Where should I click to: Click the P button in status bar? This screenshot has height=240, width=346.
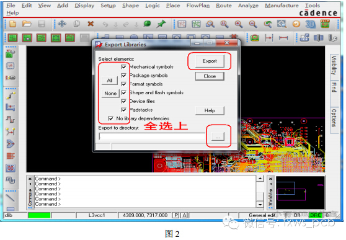[176, 215]
